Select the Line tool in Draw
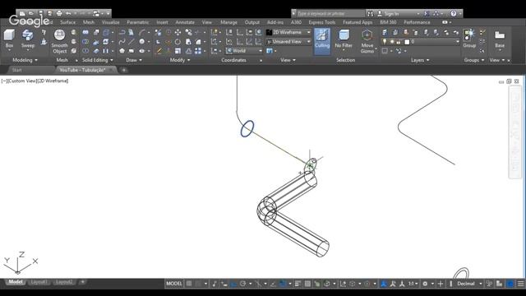This screenshot has height=296, width=526. tap(131, 42)
